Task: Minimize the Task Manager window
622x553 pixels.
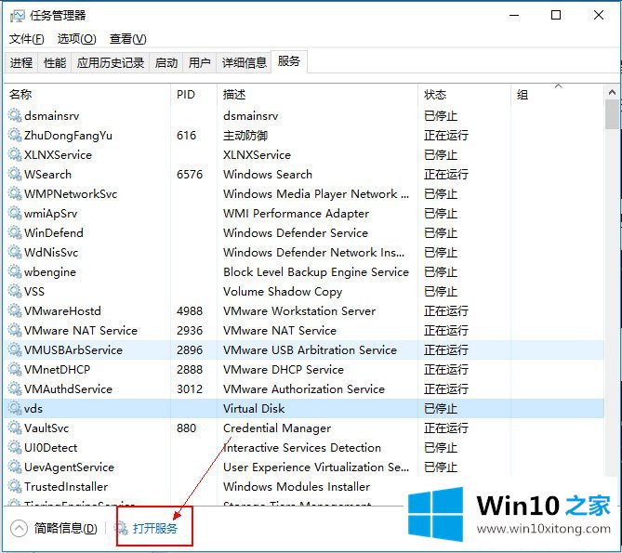Action: [514, 15]
